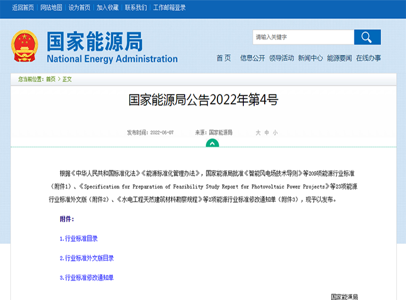Click 加入收藏 in top bar
The image size is (406, 300).
[107, 8]
